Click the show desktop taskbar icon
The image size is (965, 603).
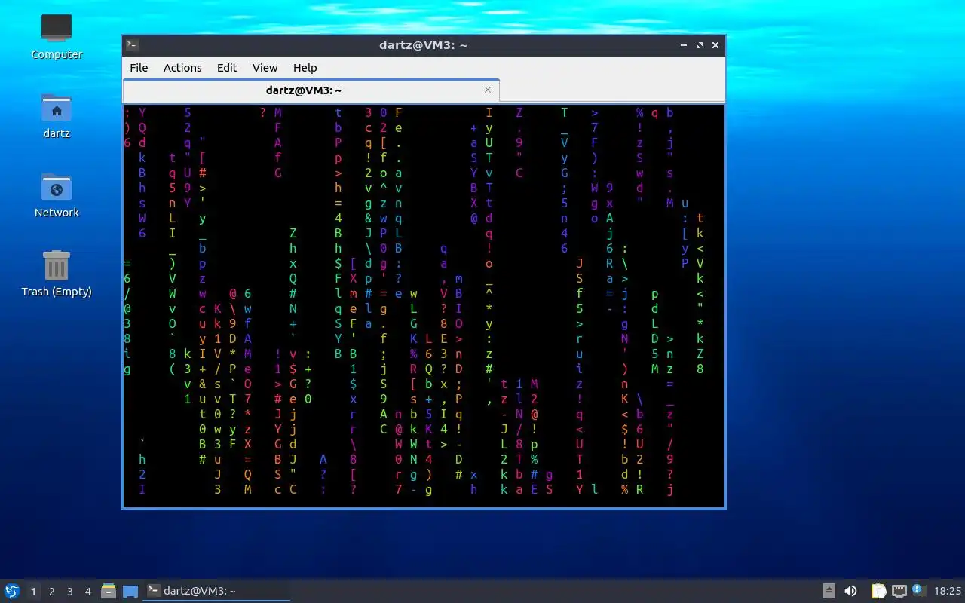point(130,591)
